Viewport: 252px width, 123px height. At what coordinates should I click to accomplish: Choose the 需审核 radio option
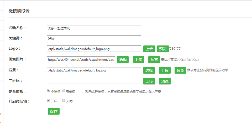pos(64,91)
